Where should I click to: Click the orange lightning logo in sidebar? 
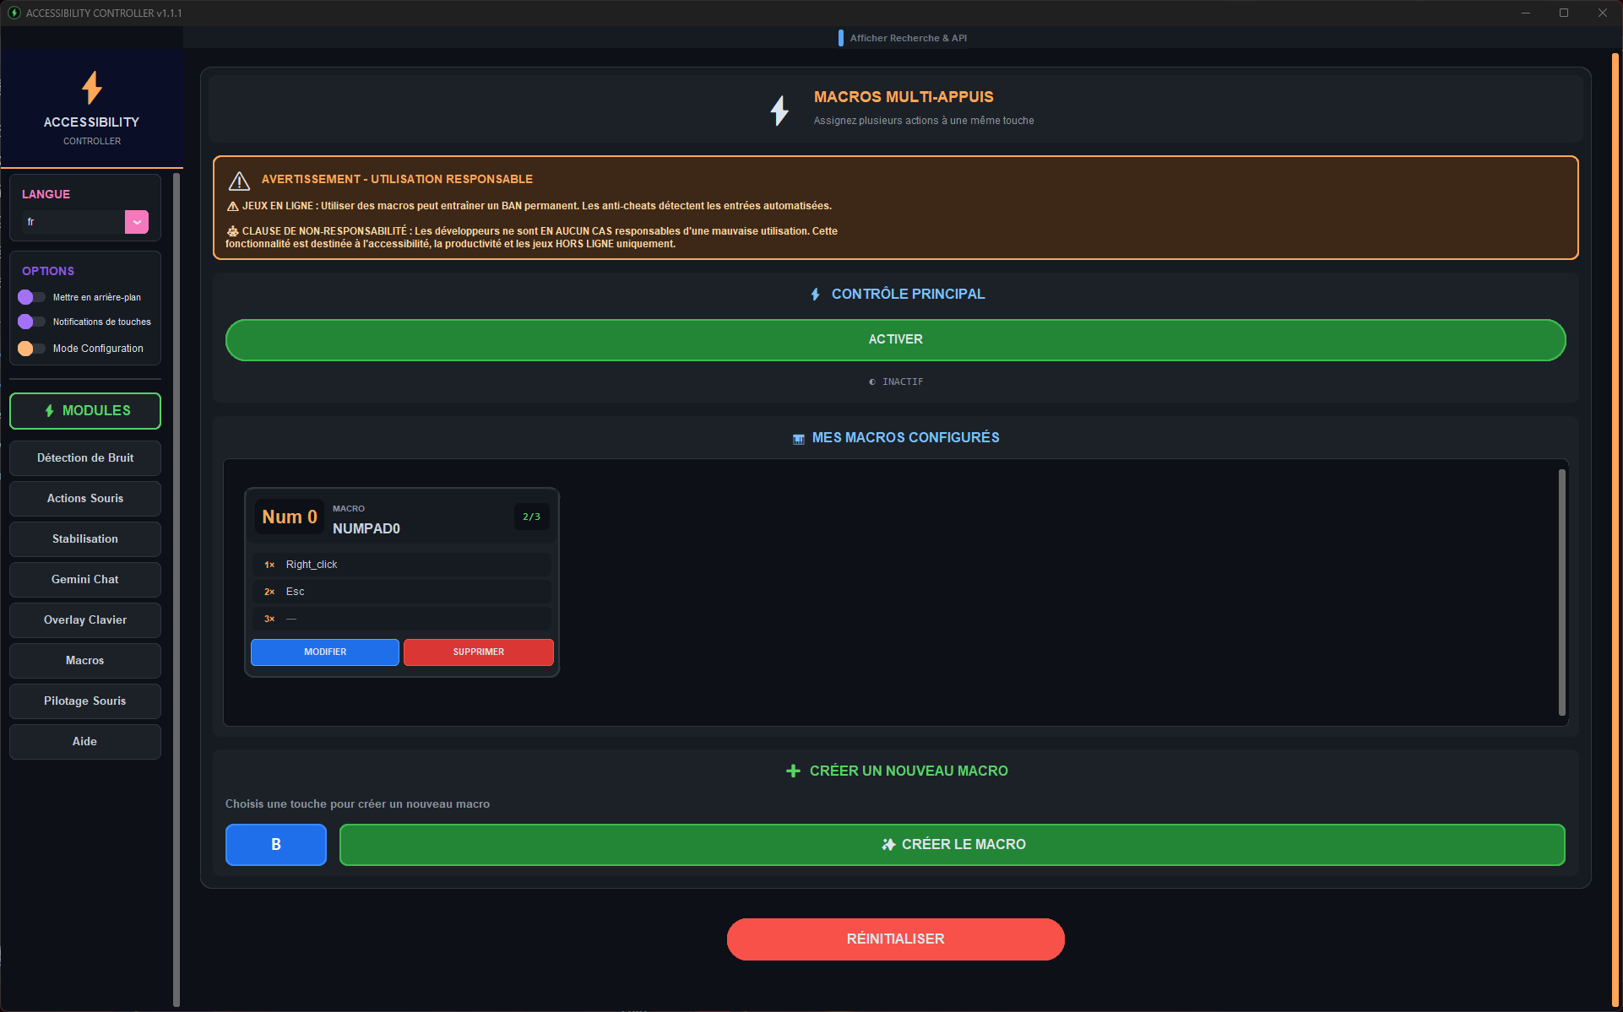pos(92,88)
